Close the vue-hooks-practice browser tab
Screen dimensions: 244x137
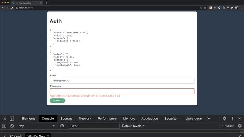(x=41, y=3)
